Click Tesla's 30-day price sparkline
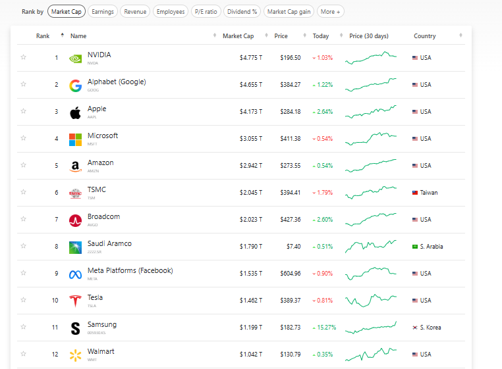 371,301
